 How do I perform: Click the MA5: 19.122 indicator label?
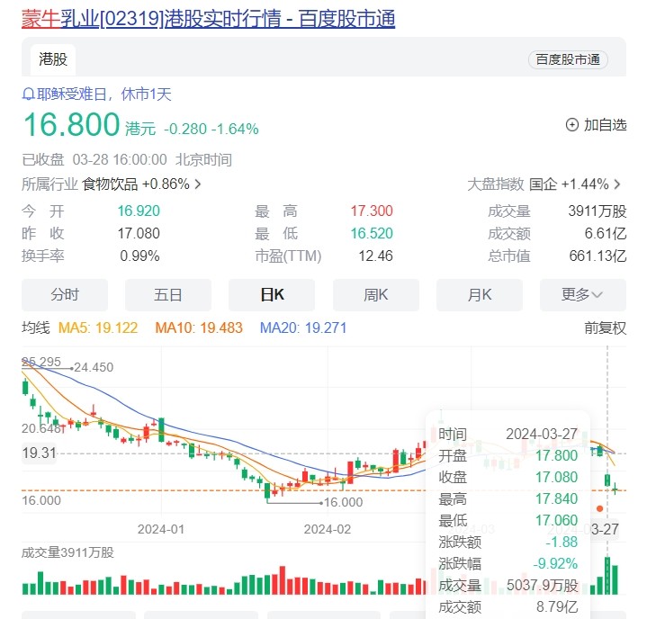[x=98, y=327]
